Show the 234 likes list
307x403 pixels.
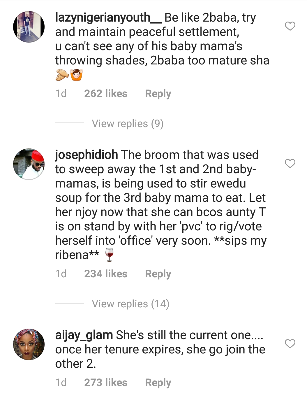pos(106,274)
